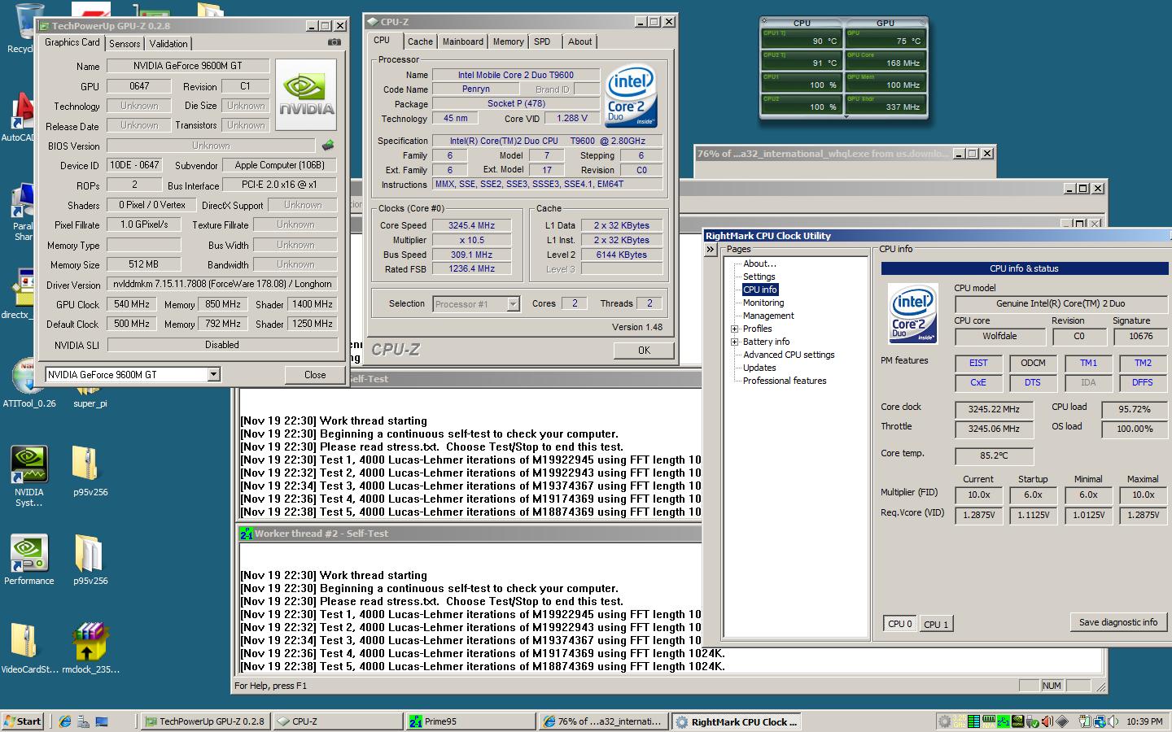Click the camera screenshot icon in GPU-Z

[x=334, y=42]
